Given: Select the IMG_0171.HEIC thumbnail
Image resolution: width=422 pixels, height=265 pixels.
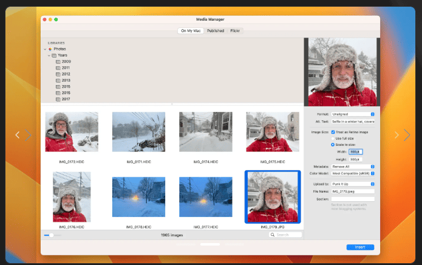Looking at the screenshot, I should [x=138, y=132].
